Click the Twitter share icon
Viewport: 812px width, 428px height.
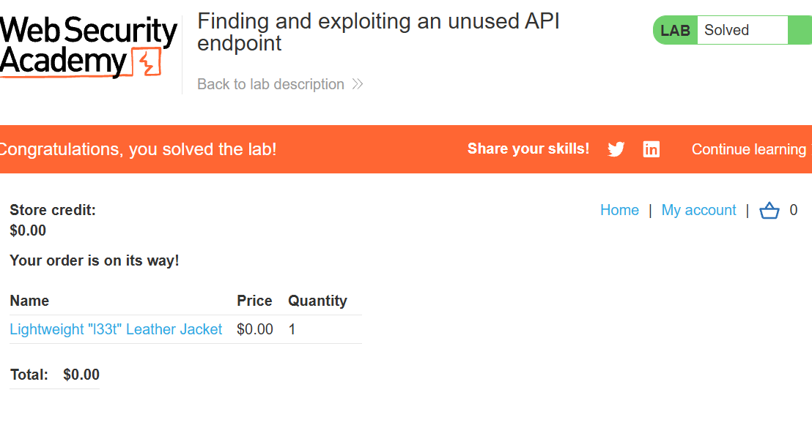(x=616, y=149)
